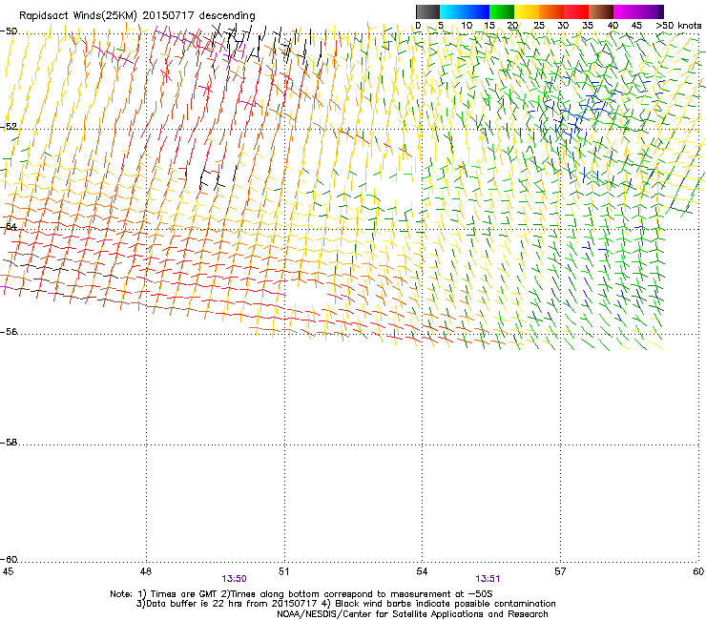
Task: Click the cyan-blue 5-15 knots color bar segment
Action: (x=465, y=11)
